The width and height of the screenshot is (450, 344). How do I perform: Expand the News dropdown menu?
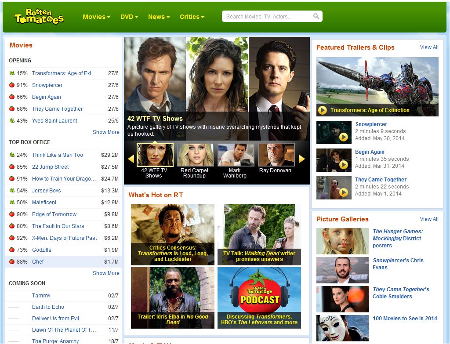point(159,17)
